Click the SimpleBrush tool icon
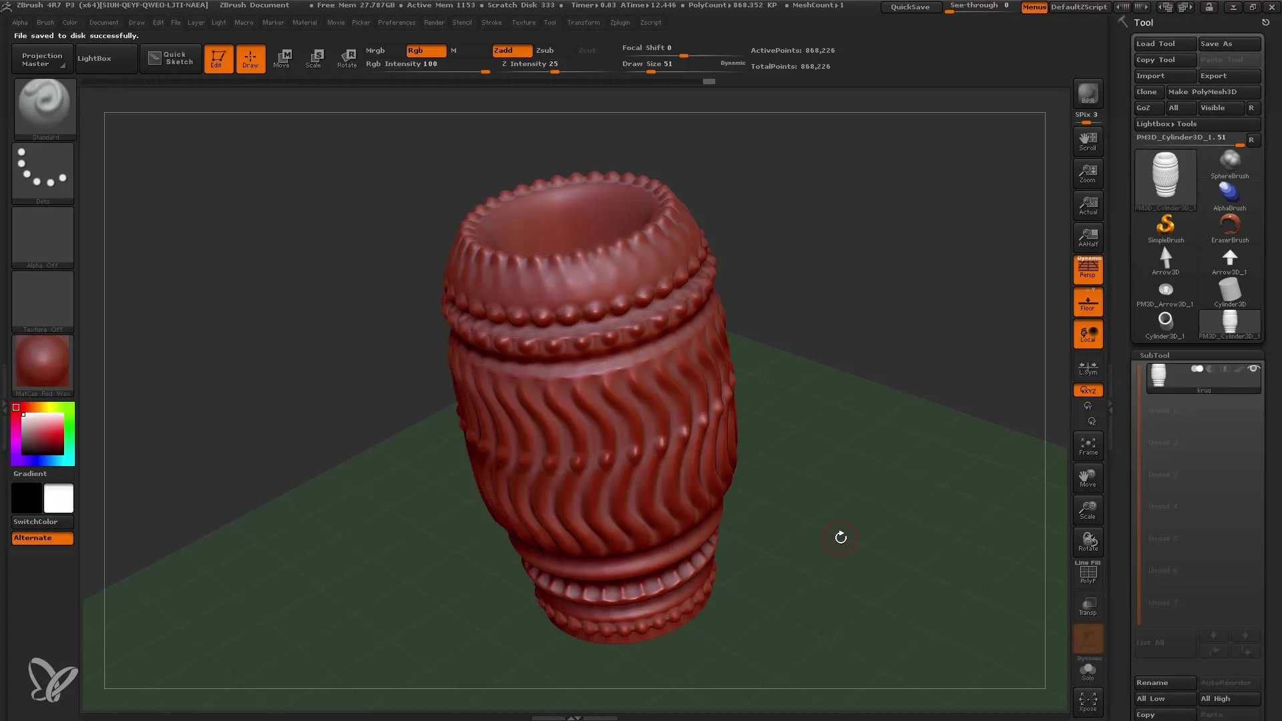 tap(1166, 226)
